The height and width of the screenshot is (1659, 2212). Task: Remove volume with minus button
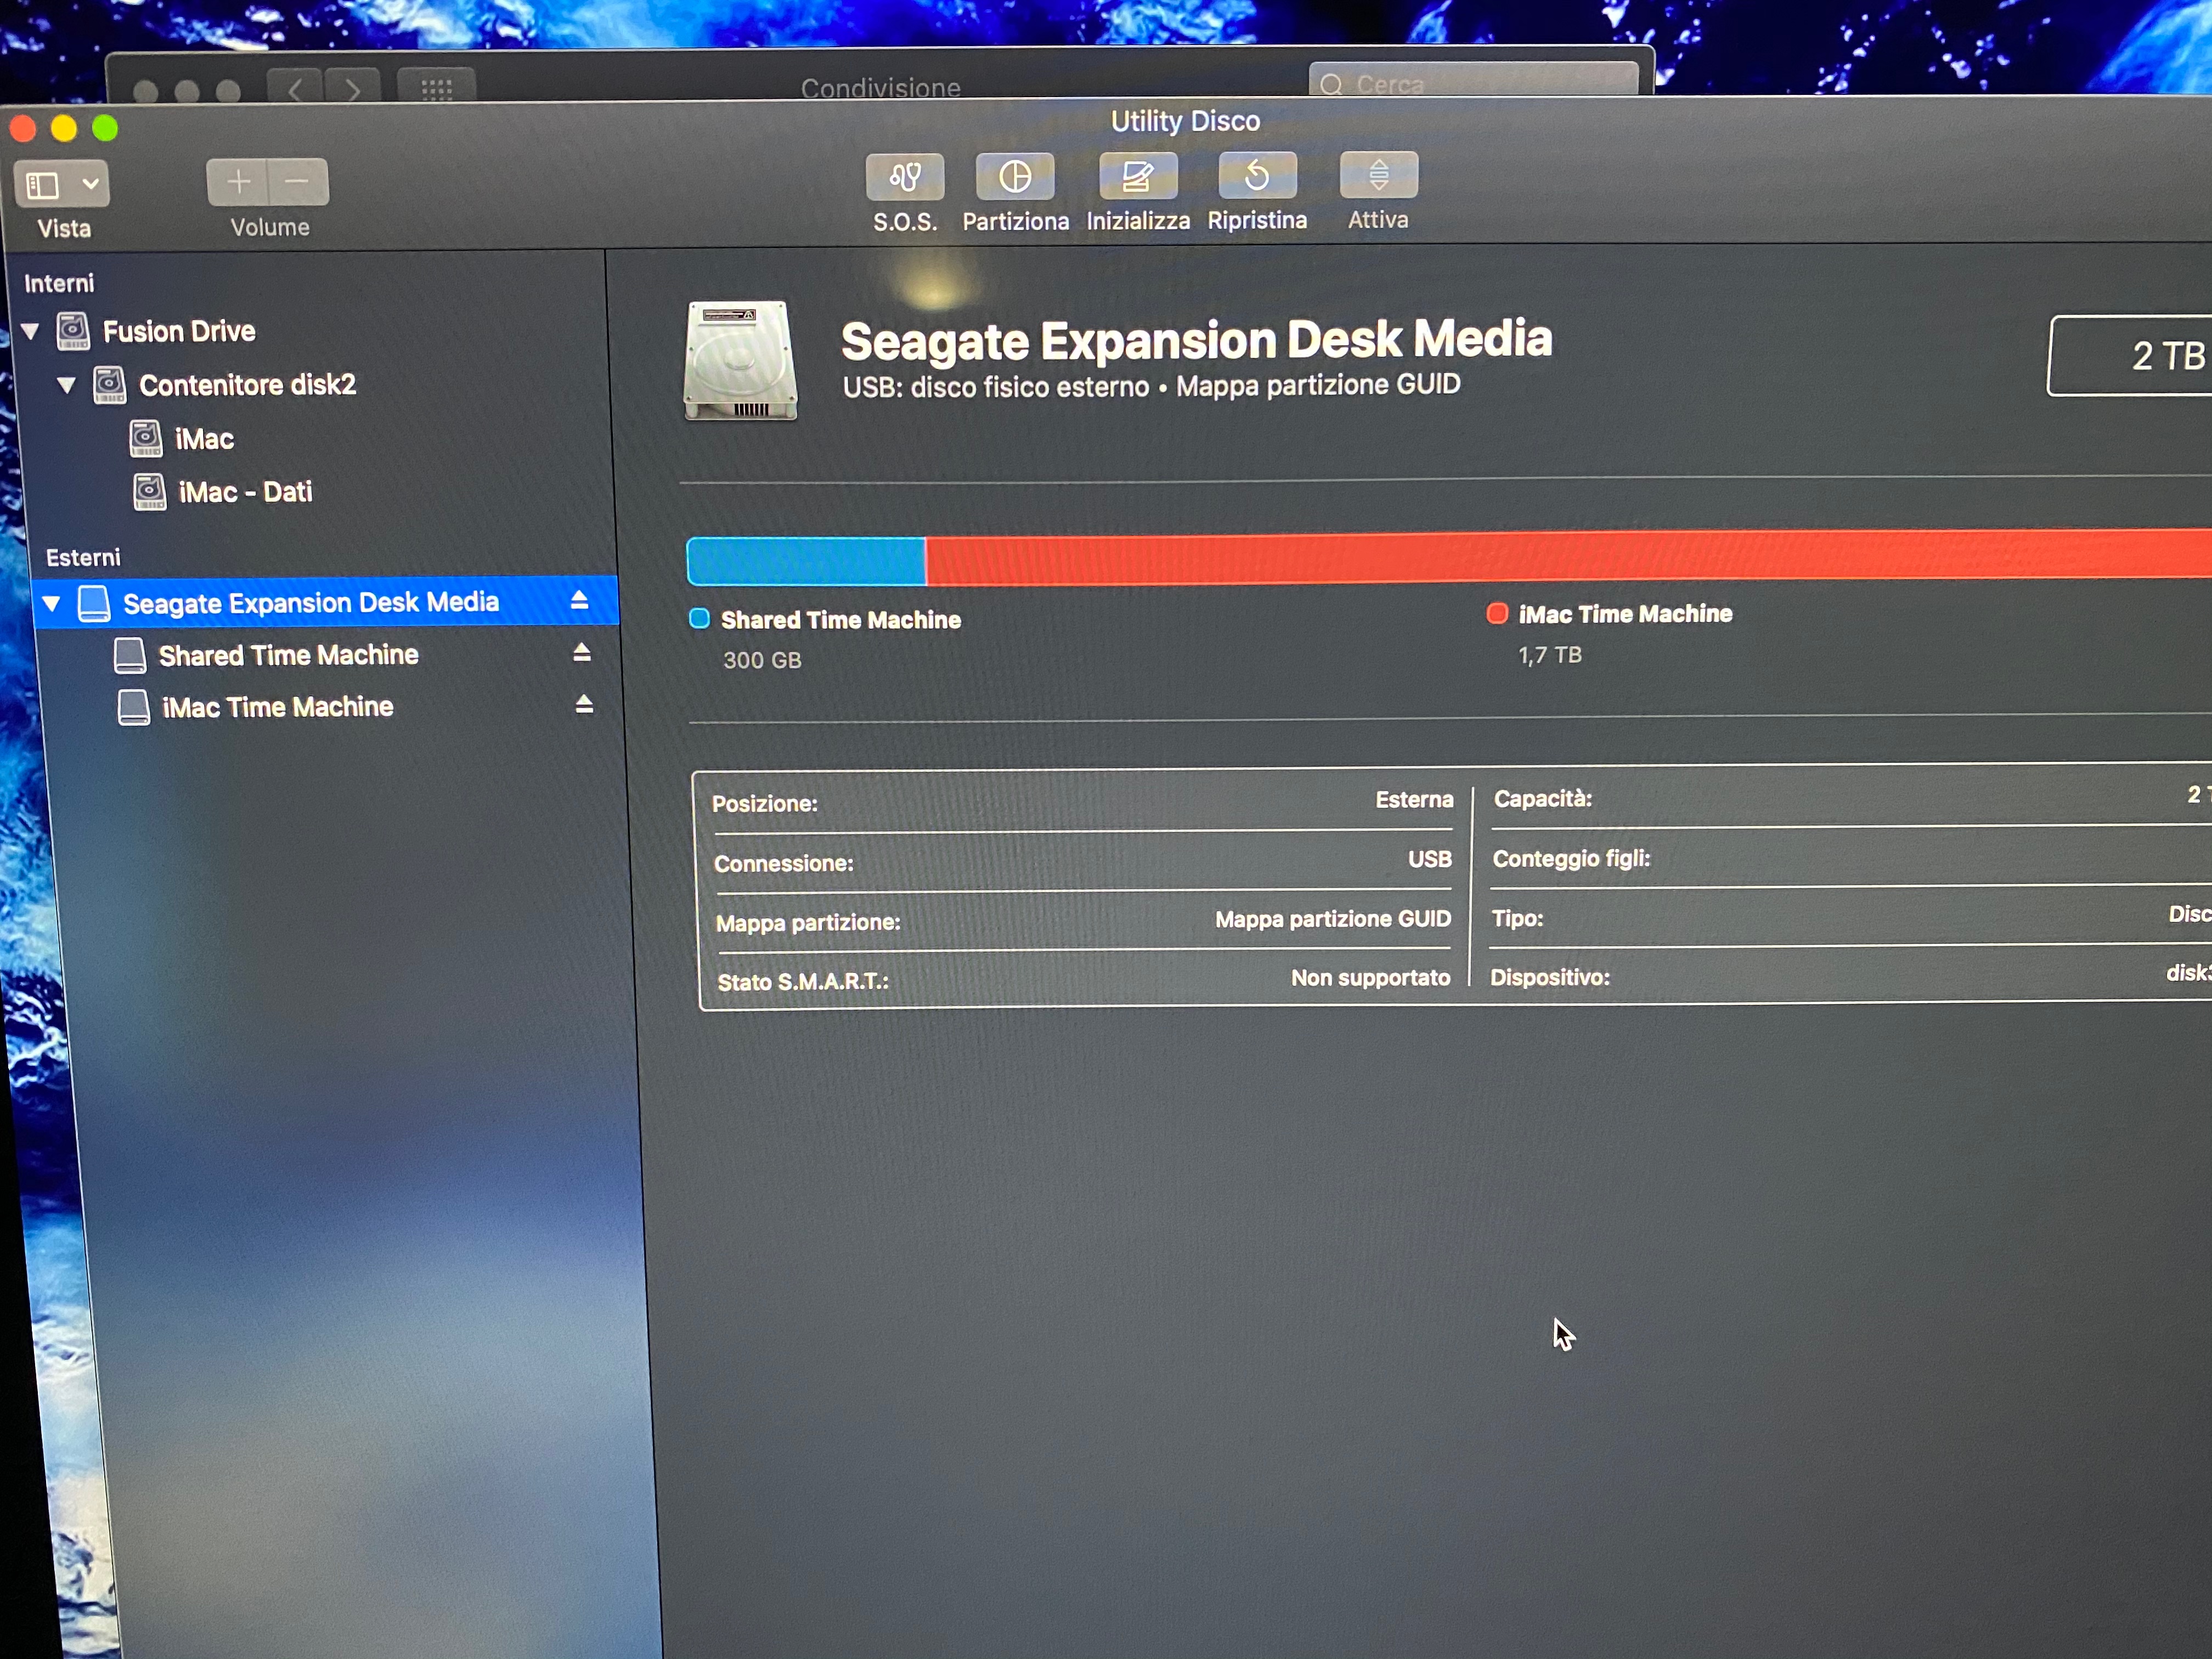[297, 182]
